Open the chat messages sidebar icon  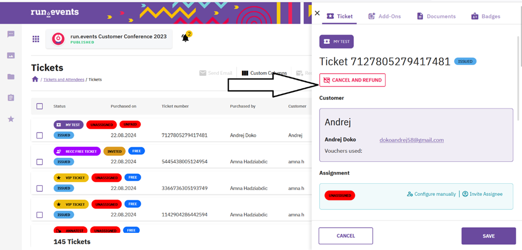(11, 34)
